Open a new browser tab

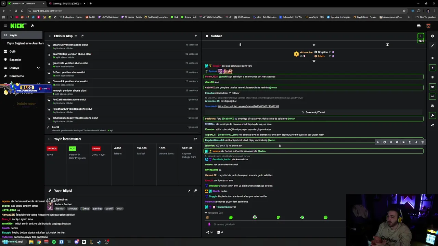coord(90,3)
